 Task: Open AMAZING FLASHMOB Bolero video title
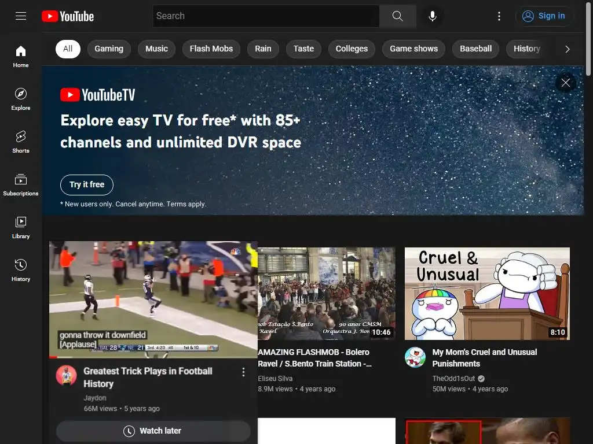pos(314,357)
